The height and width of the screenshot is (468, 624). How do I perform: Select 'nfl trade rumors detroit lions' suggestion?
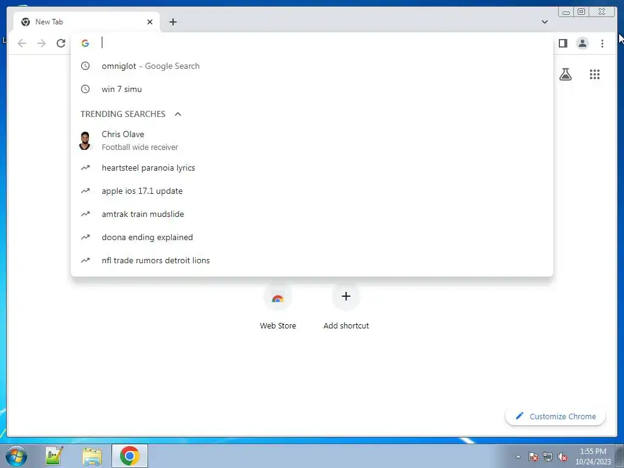[x=311, y=260]
